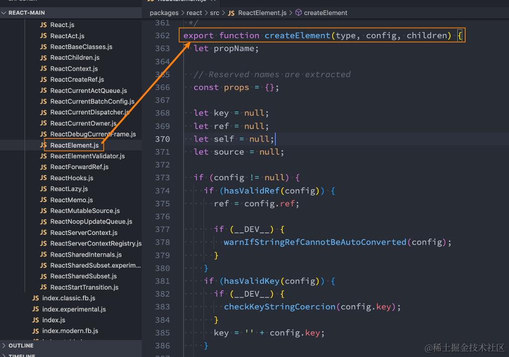Click 'let propName;' on line 363
Image resolution: width=509 pixels, height=357 pixels.
pyautogui.click(x=226, y=48)
